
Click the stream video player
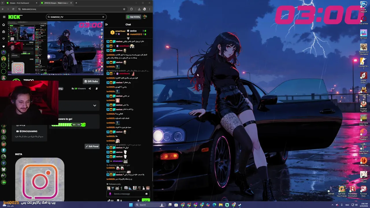(55, 49)
